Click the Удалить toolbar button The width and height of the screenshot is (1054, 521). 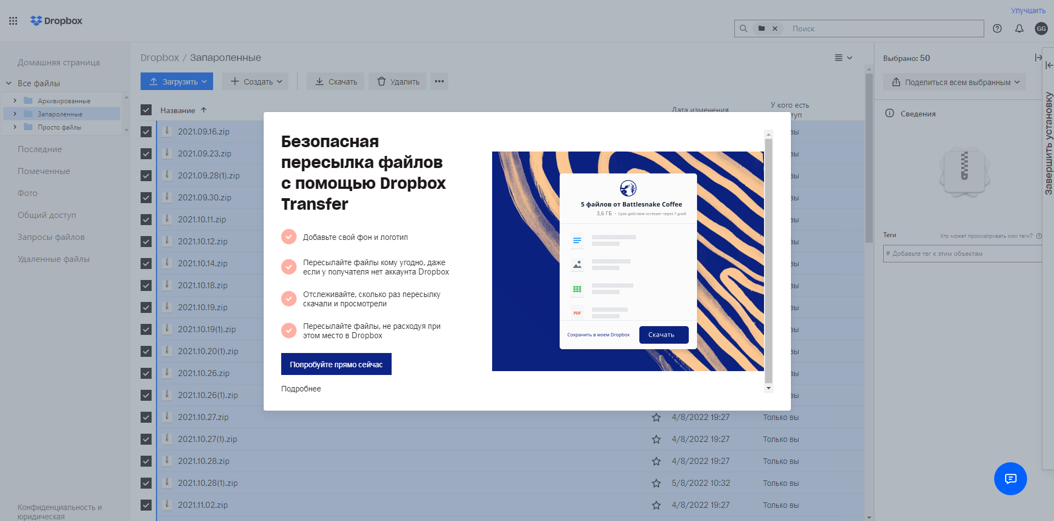[x=398, y=81]
